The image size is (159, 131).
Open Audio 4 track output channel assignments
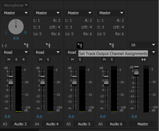pos(48,45)
